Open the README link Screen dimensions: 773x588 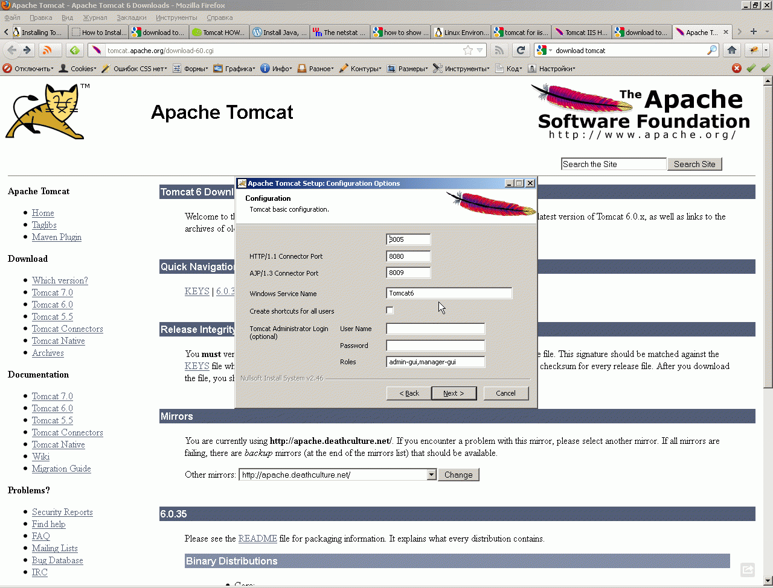click(258, 539)
